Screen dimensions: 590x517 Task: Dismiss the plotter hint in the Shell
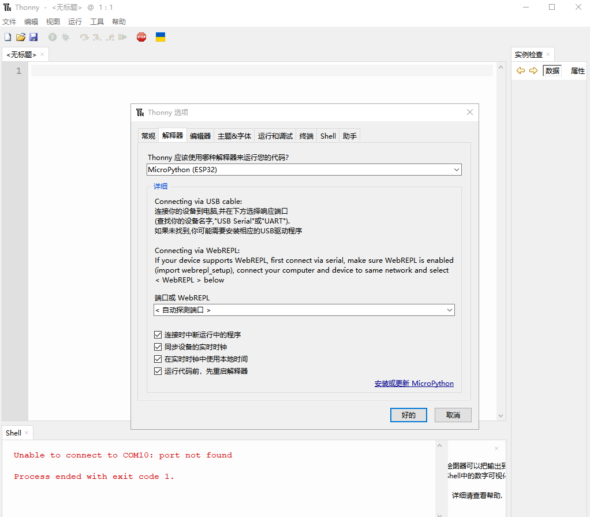coord(496,448)
